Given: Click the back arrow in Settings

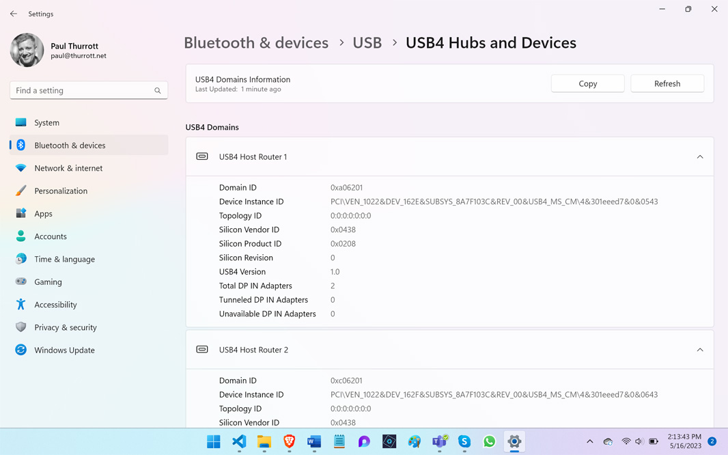Looking at the screenshot, I should tap(14, 14).
